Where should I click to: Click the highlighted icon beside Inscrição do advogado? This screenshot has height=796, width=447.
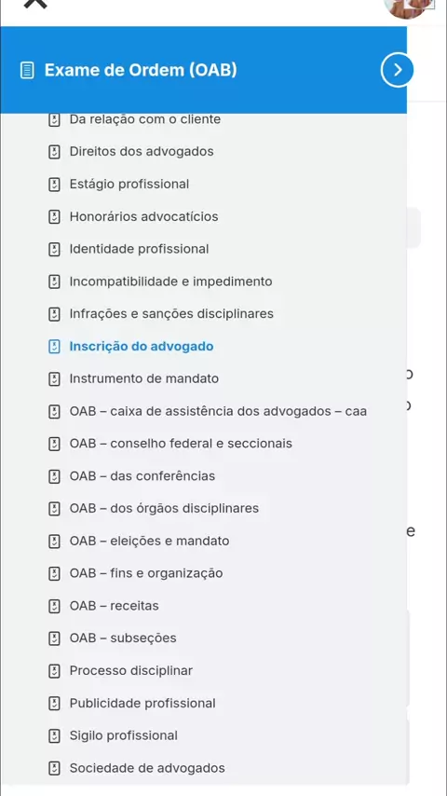pyautogui.click(x=54, y=347)
